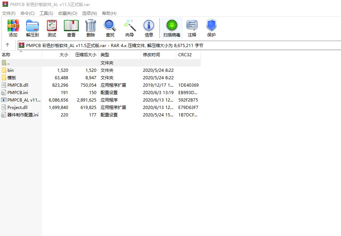
Task: Click the Delete (删除) trash icon
Action: point(91,25)
